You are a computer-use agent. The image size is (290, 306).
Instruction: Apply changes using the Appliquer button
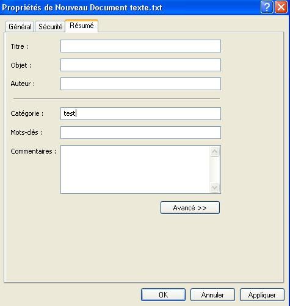pos(262,295)
